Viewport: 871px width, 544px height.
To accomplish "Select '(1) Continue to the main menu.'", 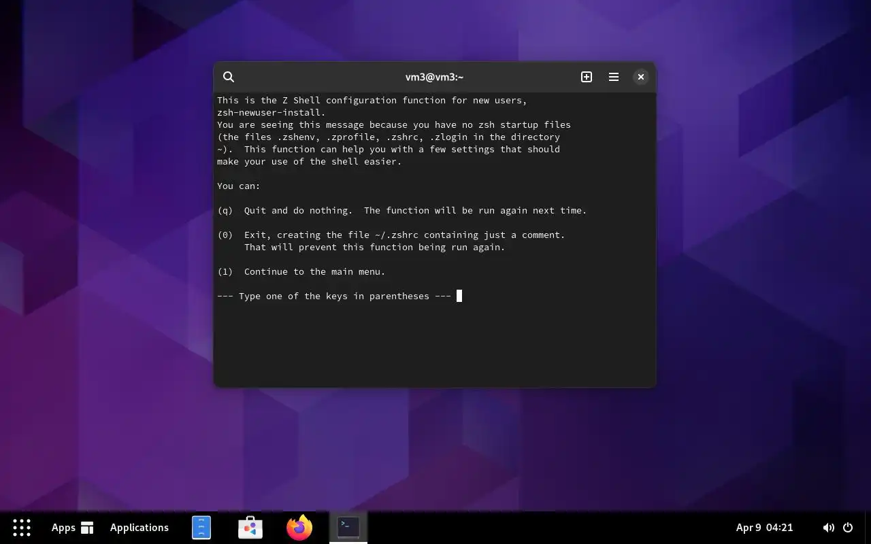I will (301, 271).
